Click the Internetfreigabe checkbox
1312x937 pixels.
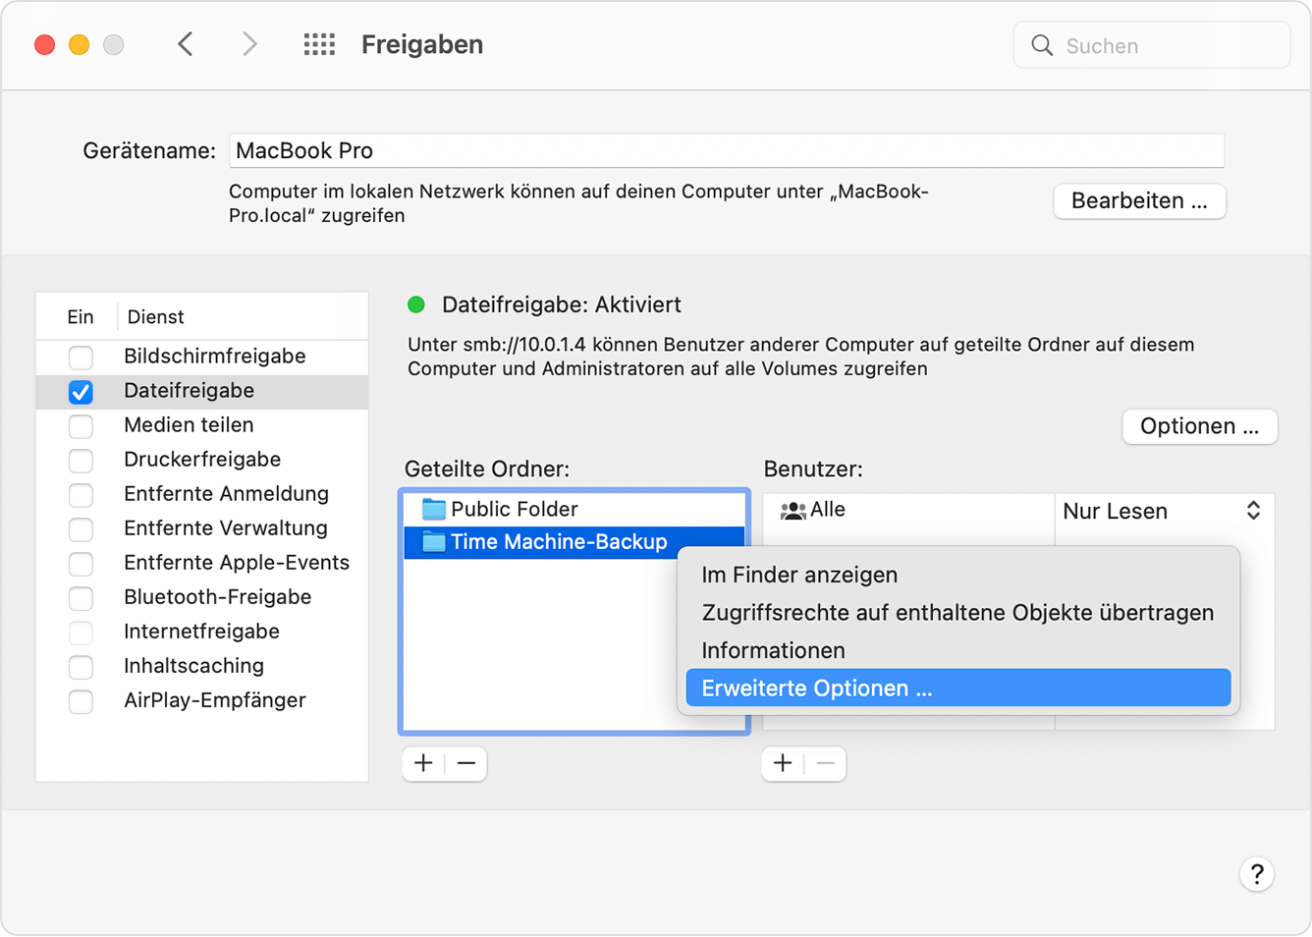pyautogui.click(x=81, y=632)
